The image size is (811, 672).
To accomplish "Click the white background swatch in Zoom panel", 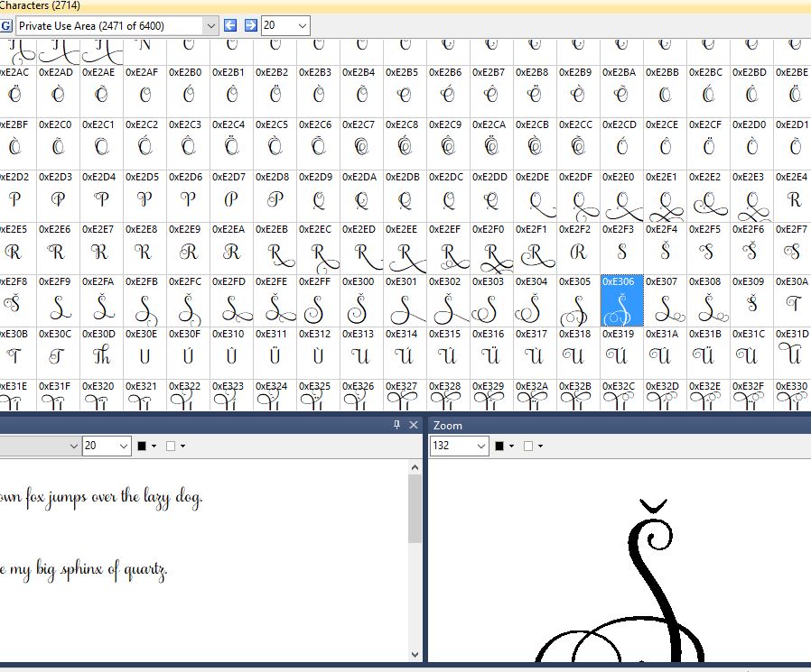I will pos(528,446).
